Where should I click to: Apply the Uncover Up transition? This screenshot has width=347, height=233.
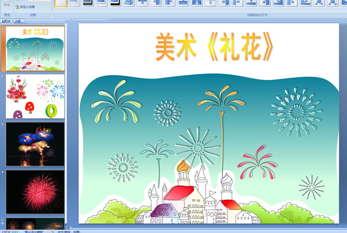pos(251,2)
